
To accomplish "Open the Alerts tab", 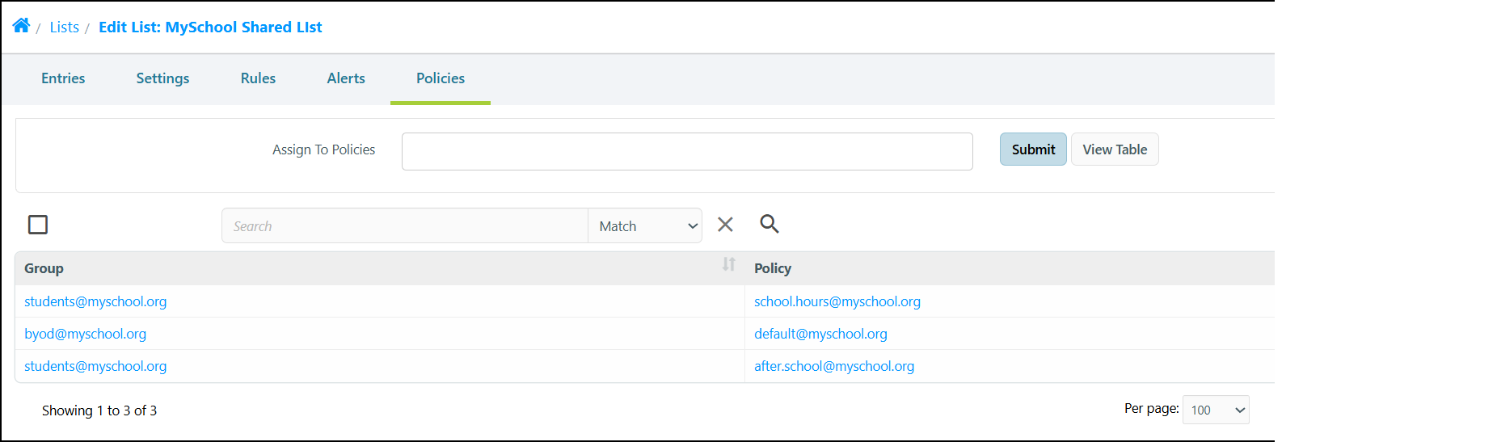I will 346,78.
